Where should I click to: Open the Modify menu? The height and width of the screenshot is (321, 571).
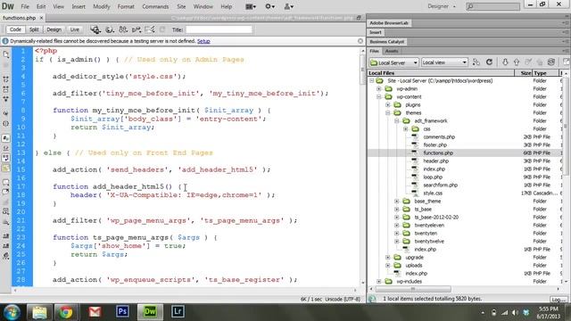coord(101,6)
